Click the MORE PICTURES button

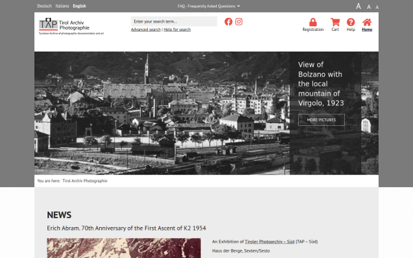pos(321,120)
